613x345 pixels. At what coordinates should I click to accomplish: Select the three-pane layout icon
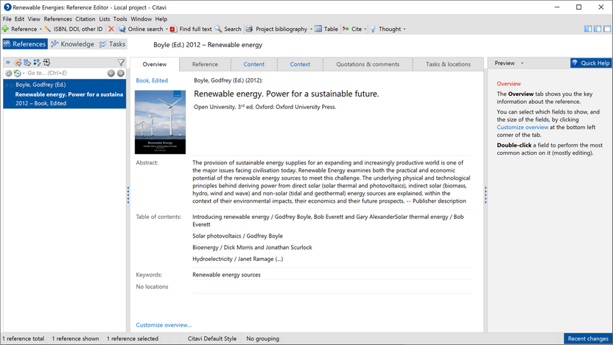point(588,29)
